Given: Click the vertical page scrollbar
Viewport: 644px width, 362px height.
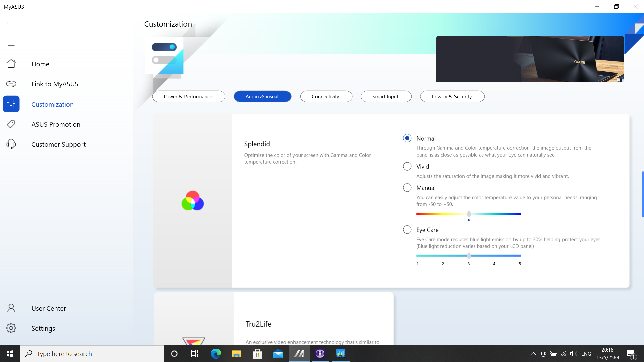Looking at the screenshot, I should point(643,194).
